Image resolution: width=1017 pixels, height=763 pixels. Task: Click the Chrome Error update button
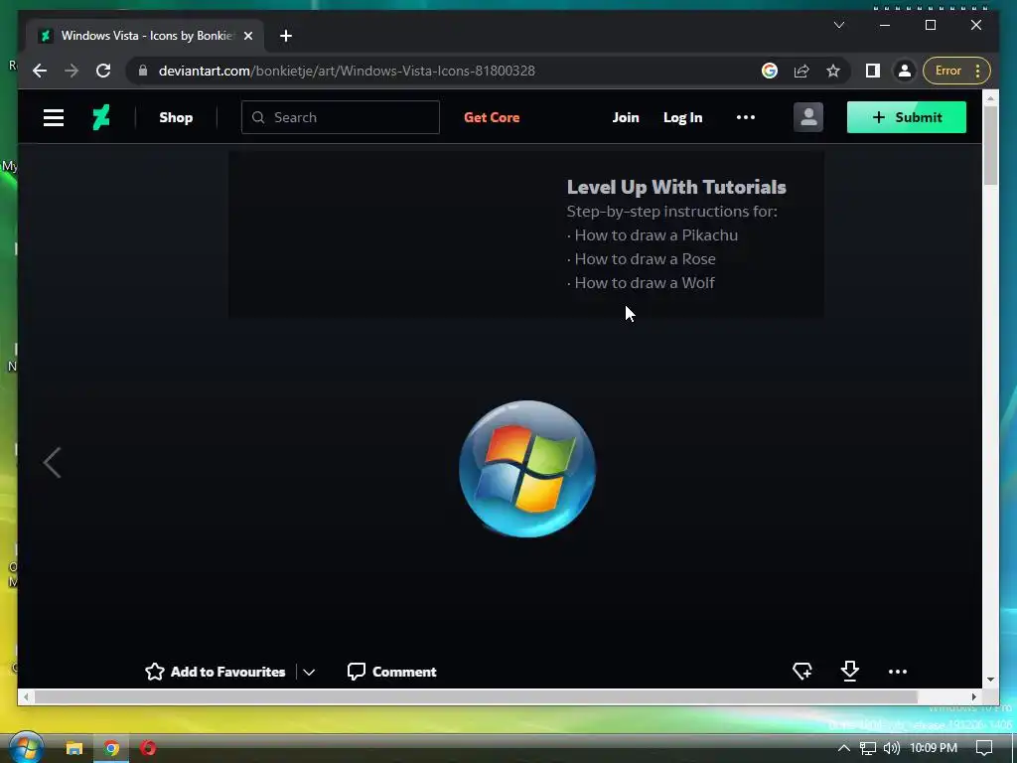point(956,71)
